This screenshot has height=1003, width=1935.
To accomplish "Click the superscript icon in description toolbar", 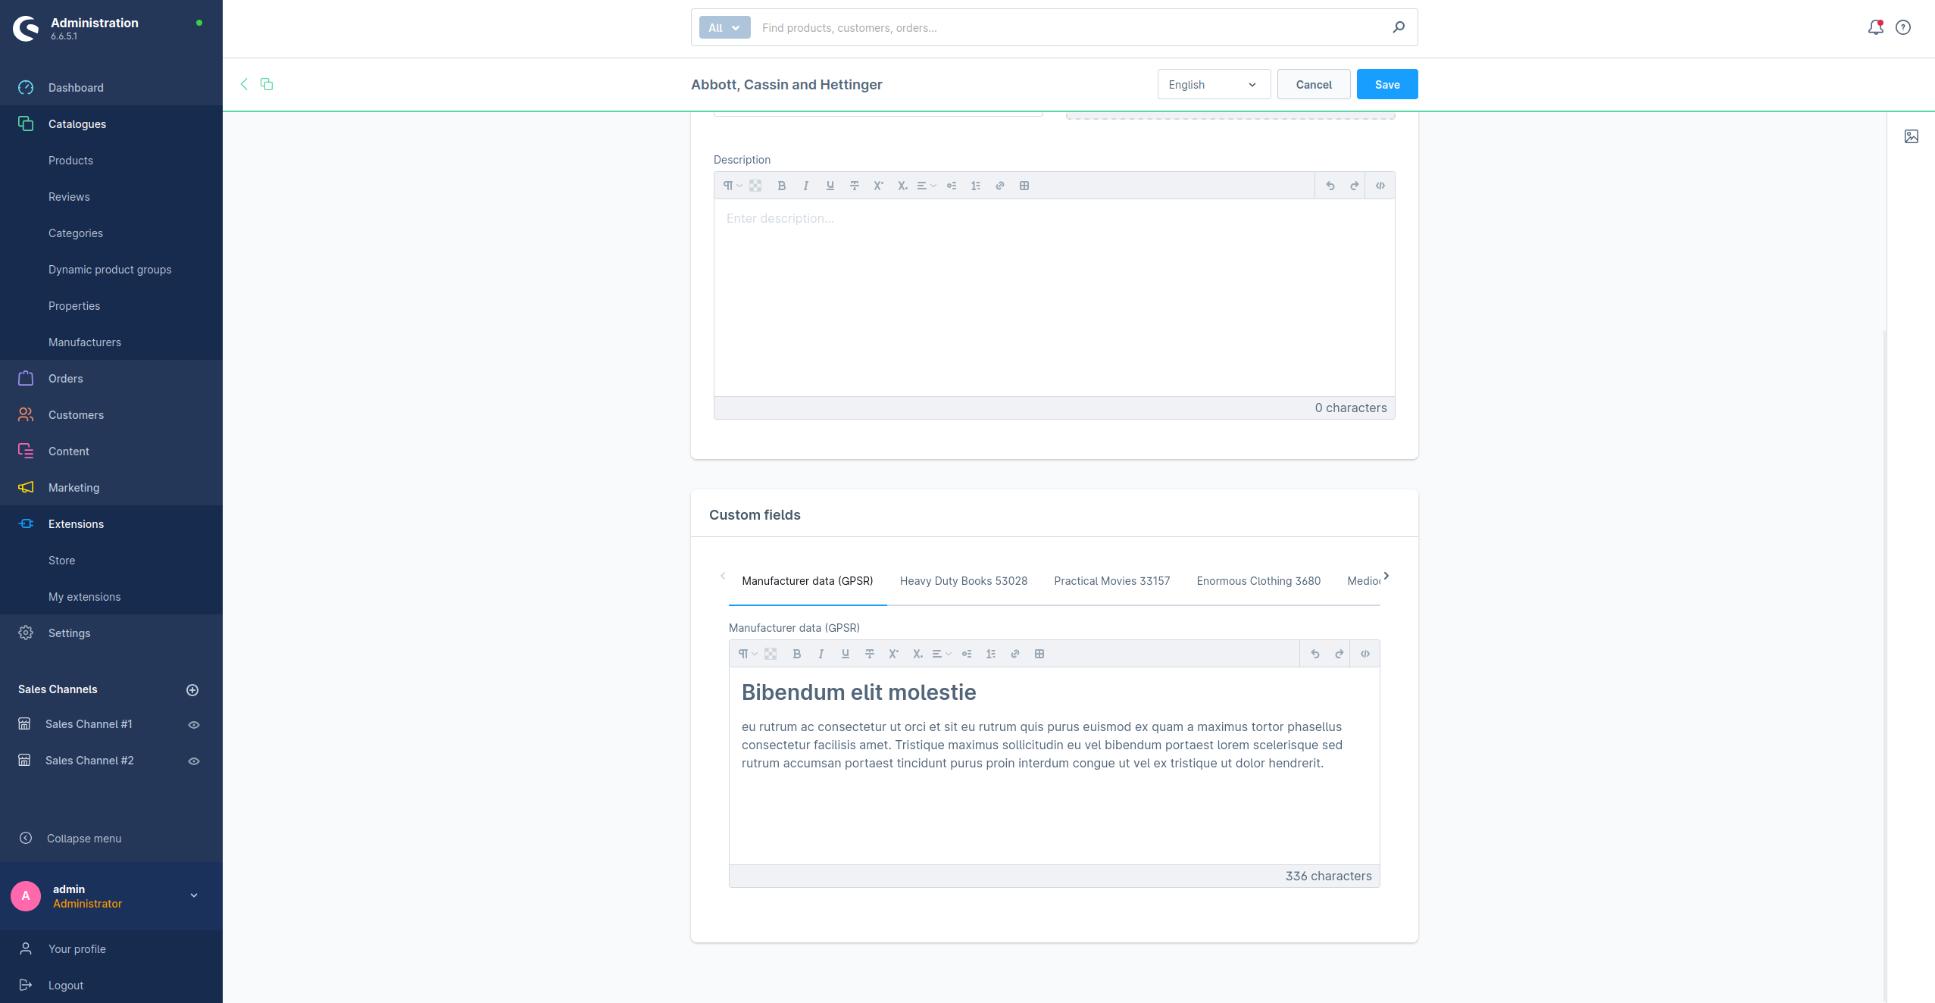I will (879, 186).
